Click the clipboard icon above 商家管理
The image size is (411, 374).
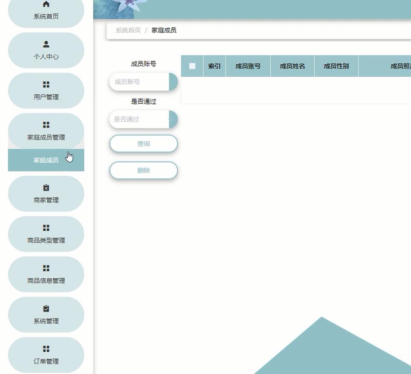tap(46, 188)
